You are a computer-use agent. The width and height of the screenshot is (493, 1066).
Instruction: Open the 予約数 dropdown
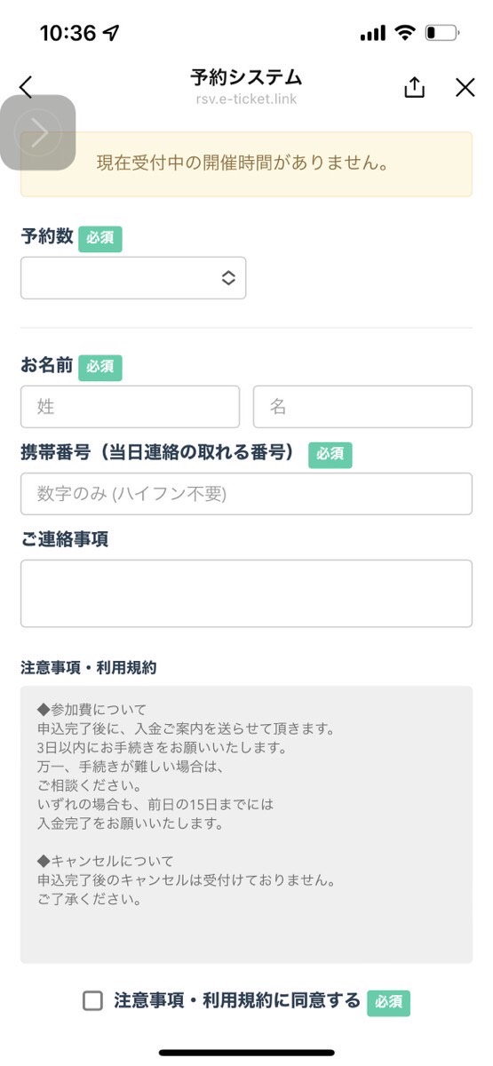133,278
